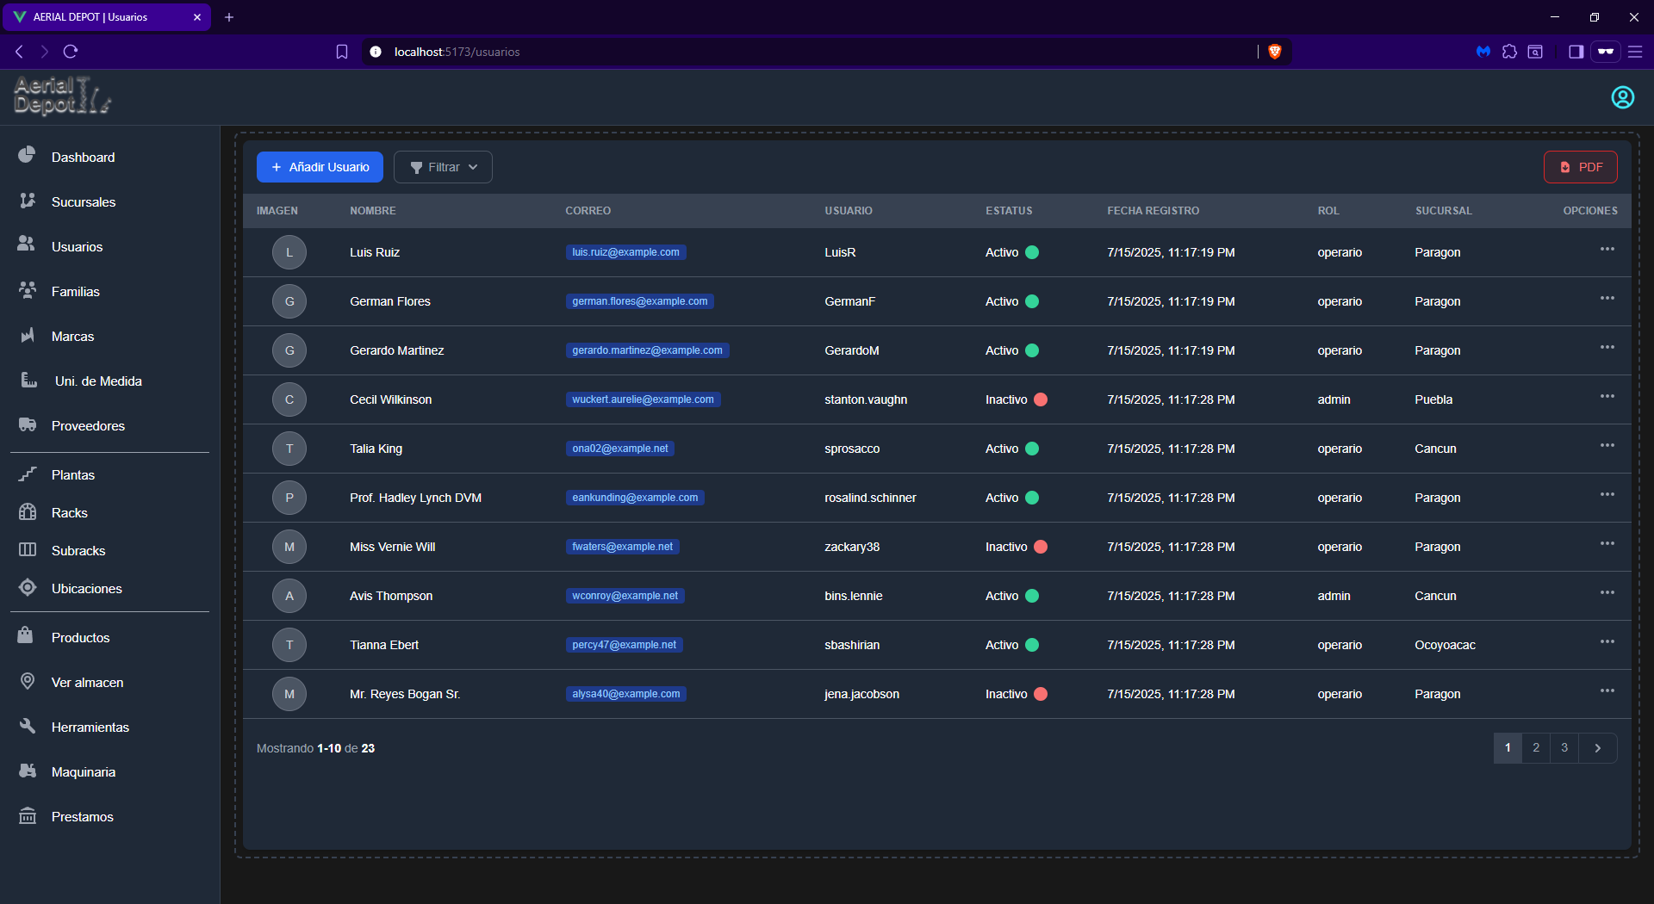Image resolution: width=1654 pixels, height=904 pixels.
Task: Open Brave Shields icon
Action: point(1275,52)
